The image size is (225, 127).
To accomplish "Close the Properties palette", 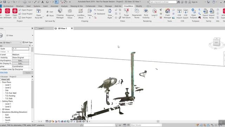I will pos(32,28).
